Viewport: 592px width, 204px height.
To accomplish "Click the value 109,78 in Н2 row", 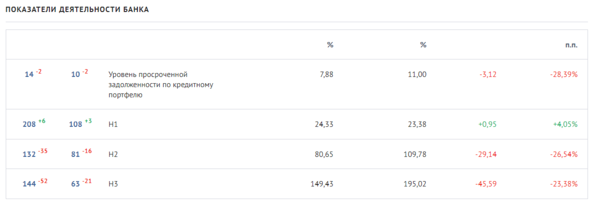I will [x=416, y=155].
